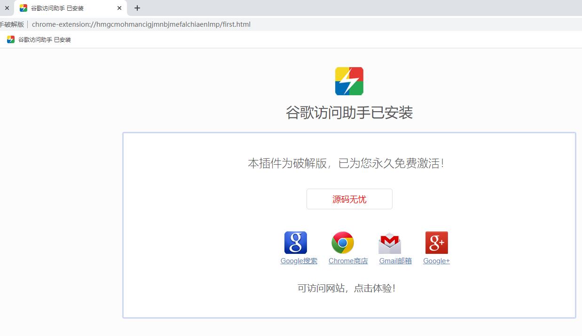This screenshot has height=336, width=582.
Task: Click the 谷歌访问助手已安装 page heading
Action: [x=349, y=113]
